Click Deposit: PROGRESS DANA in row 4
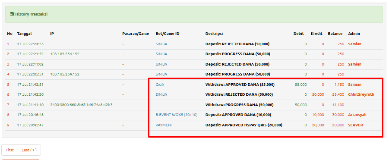The image size is (389, 160). point(237,74)
